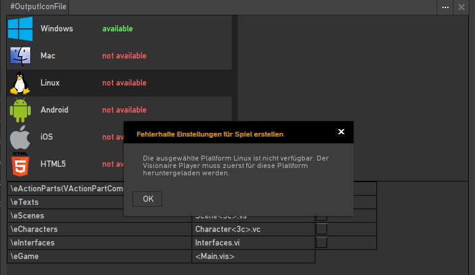Click the \eTexts table cell
This screenshot has width=475, height=275.
[66, 202]
